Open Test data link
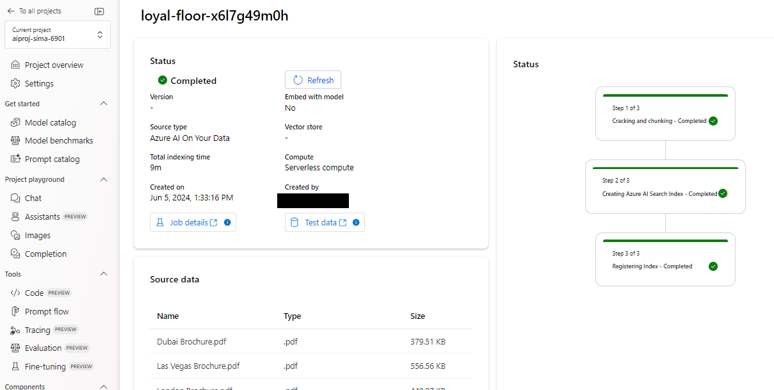The width and height of the screenshot is (774, 390). [326, 222]
